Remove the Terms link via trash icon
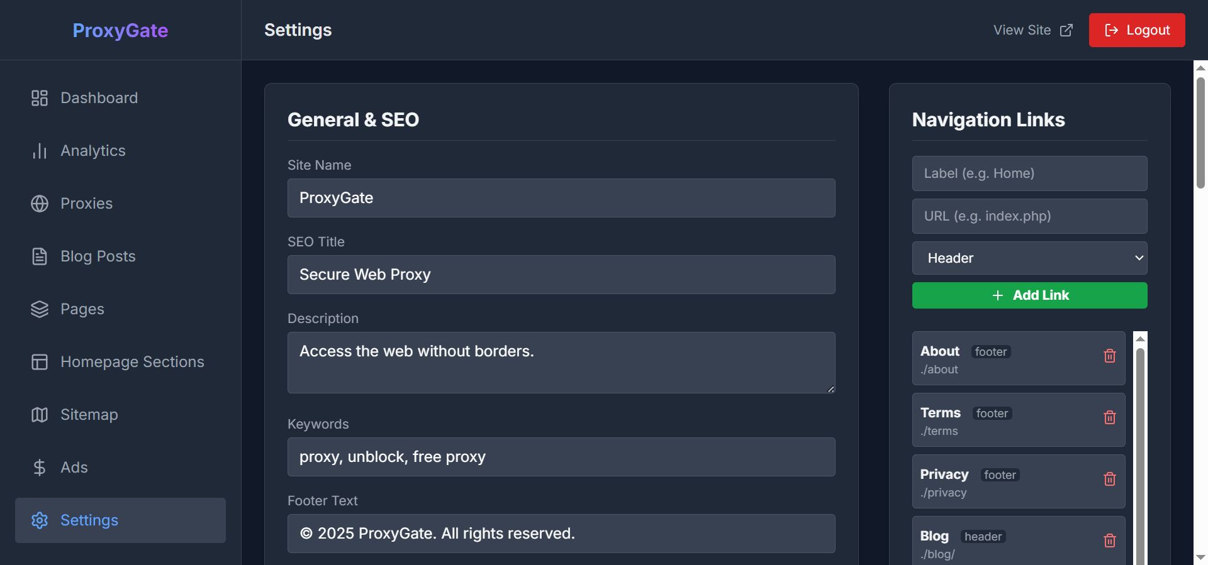The height and width of the screenshot is (565, 1208). (x=1110, y=418)
